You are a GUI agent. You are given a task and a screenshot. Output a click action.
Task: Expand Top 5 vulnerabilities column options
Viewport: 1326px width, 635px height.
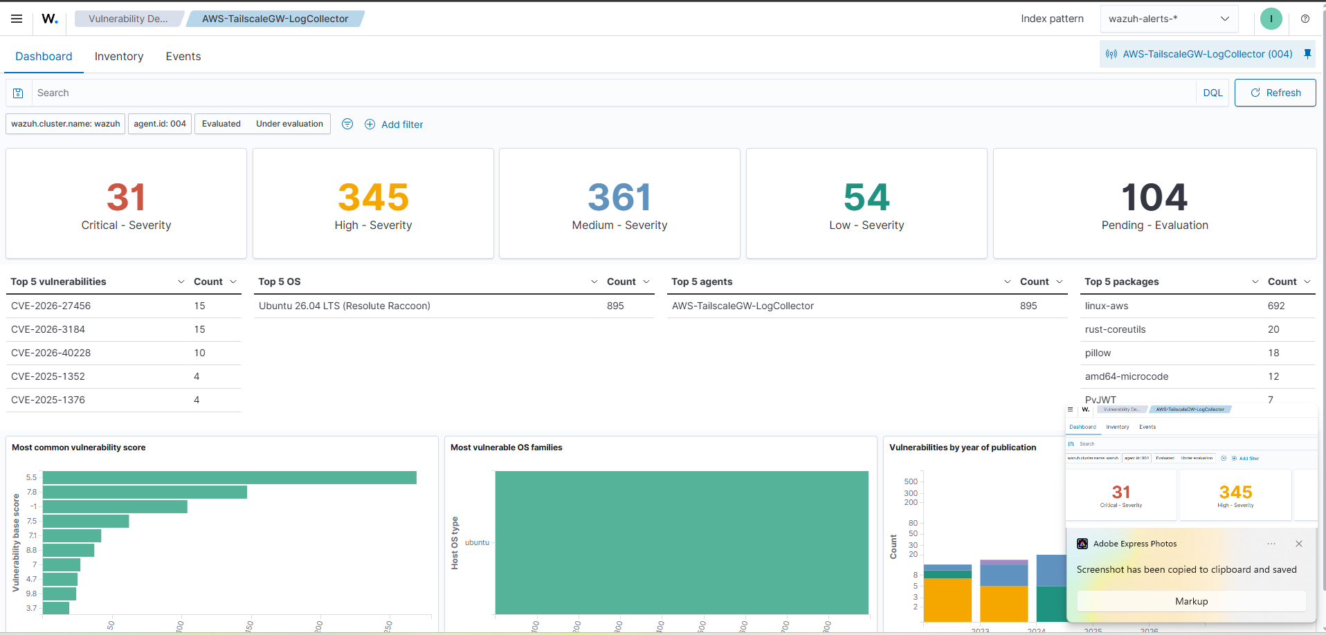tap(181, 282)
